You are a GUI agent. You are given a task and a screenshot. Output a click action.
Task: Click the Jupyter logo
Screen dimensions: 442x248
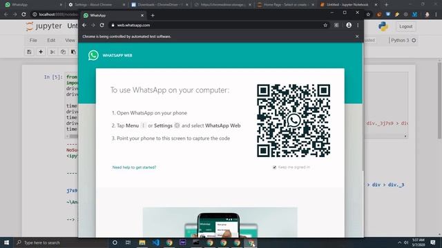(x=44, y=26)
